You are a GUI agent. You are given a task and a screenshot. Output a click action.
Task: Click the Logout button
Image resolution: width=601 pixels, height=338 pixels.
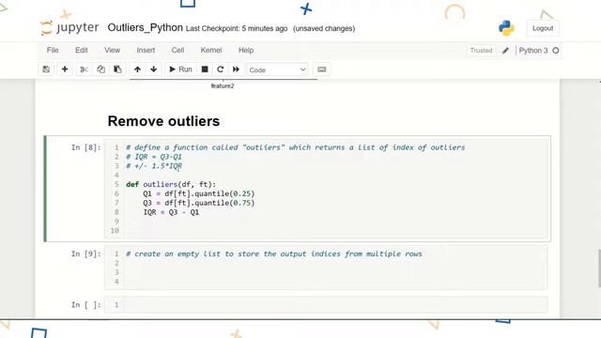pos(543,28)
